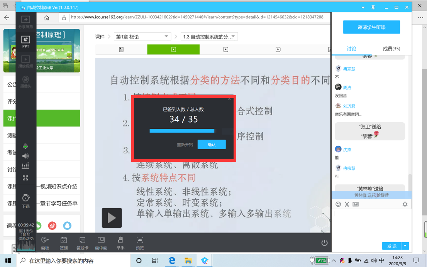Select the video tab right of green one
Image resolution: width=427 pixels, height=268 pixels.
point(226,49)
